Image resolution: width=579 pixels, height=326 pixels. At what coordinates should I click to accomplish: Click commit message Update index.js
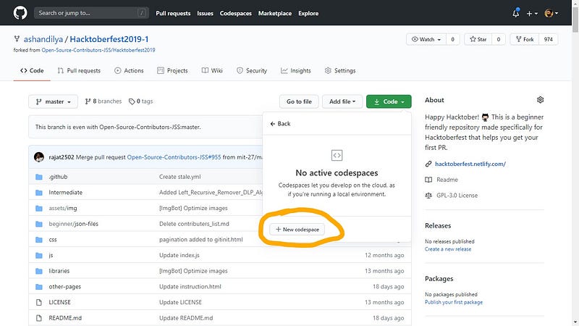pyautogui.click(x=179, y=255)
